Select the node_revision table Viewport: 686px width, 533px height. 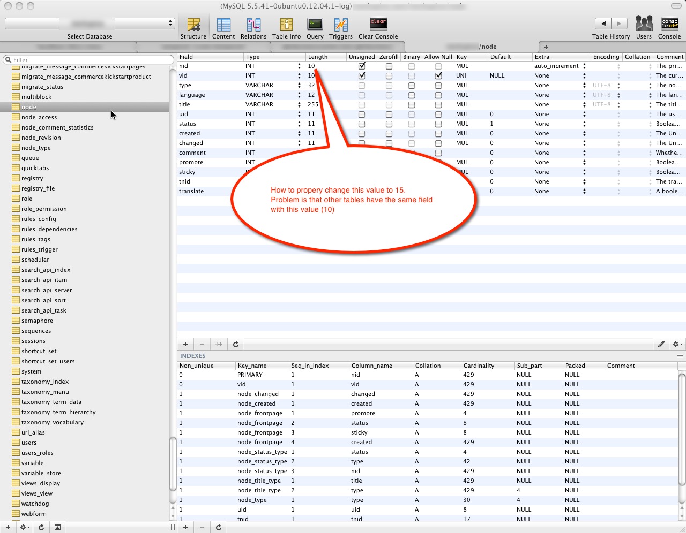click(41, 138)
